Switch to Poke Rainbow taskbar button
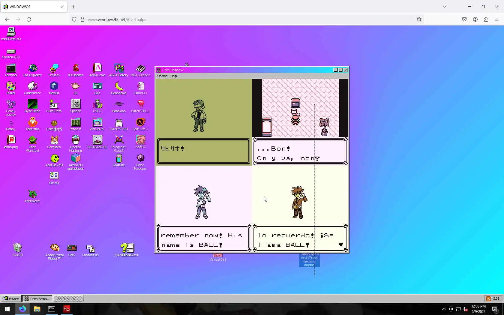This screenshot has width=504, height=315. click(37, 298)
